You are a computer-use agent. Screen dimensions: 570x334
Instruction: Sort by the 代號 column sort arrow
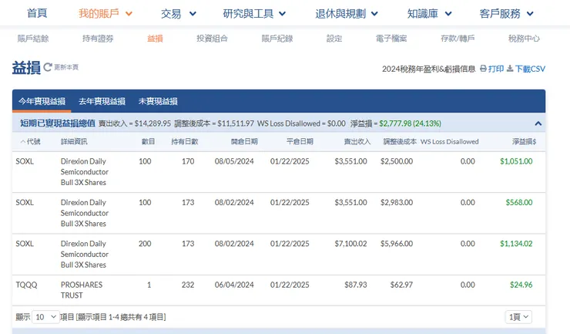23,142
